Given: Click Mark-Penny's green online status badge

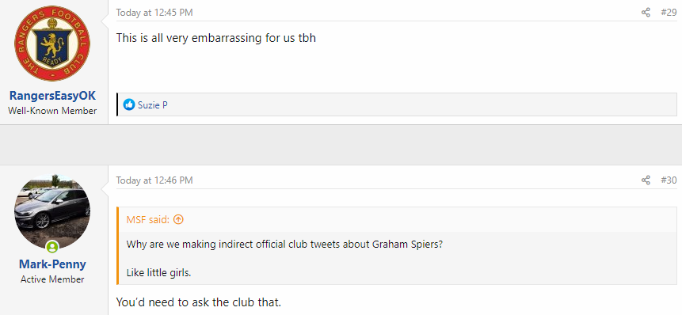Looking at the screenshot, I should (x=52, y=247).
